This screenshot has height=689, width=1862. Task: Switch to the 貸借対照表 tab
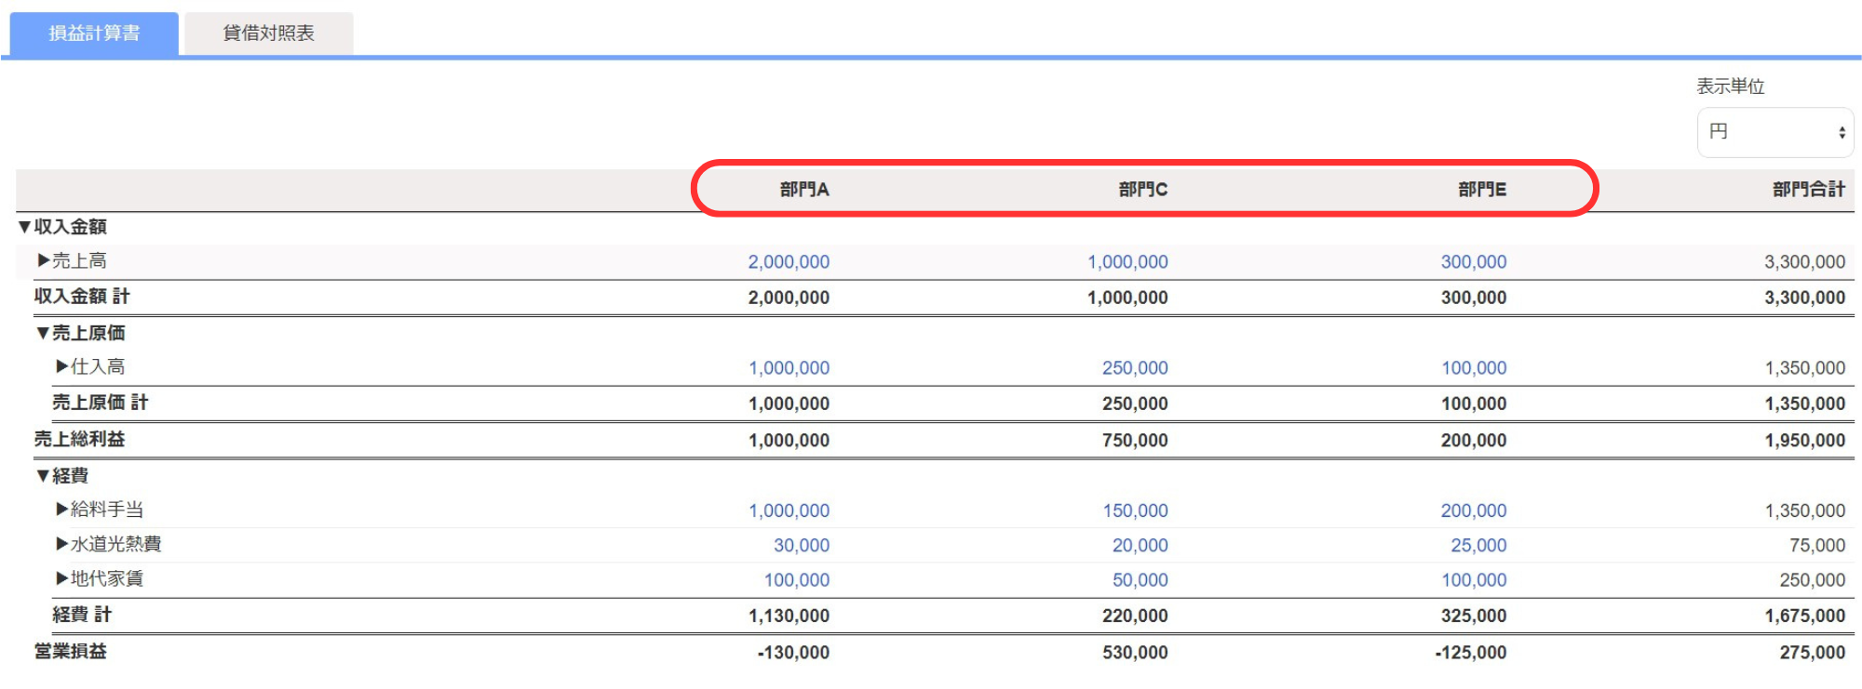click(268, 33)
